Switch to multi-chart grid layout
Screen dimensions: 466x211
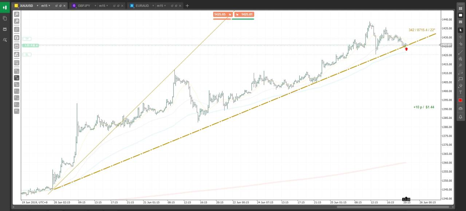[460, 8]
